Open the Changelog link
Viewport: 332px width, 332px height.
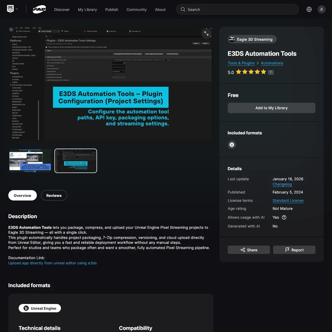pos(282,184)
